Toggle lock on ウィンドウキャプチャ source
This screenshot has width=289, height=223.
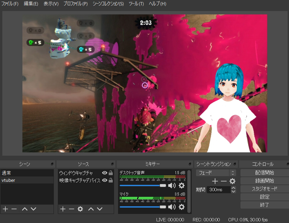(x=111, y=173)
